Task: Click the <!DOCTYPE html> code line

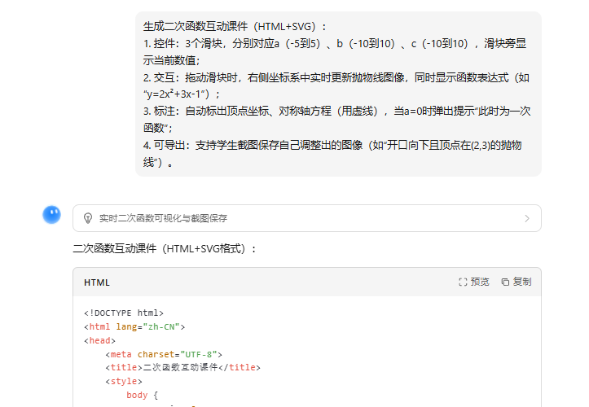Action: pos(124,313)
